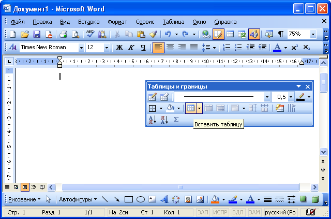331x219 pixels.
Task: Sort ascending А-Я icon
Action: point(153,120)
